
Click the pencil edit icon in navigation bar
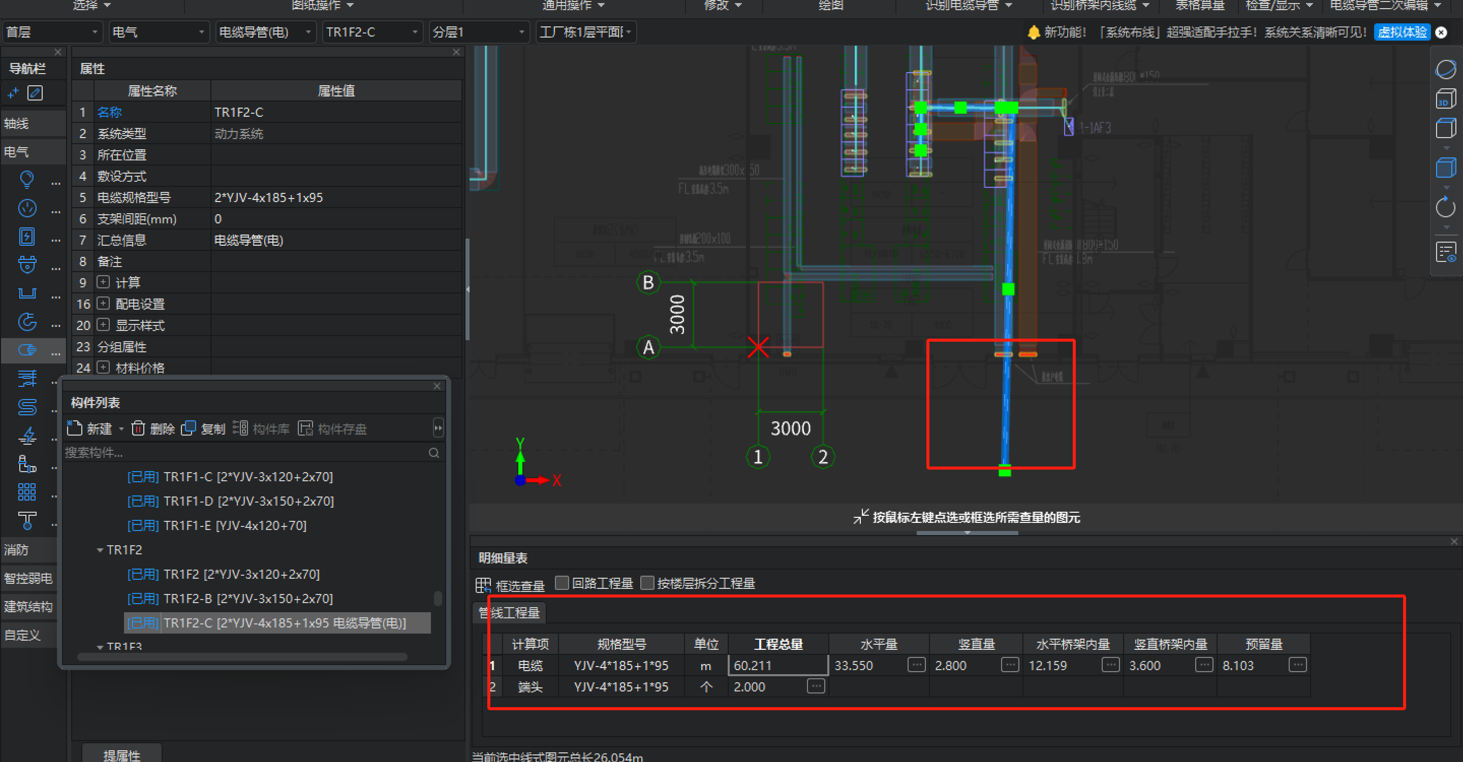[35, 92]
